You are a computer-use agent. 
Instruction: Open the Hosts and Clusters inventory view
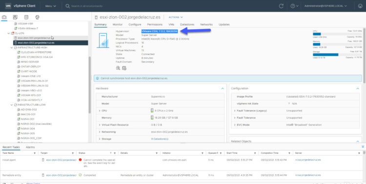click(4, 17)
